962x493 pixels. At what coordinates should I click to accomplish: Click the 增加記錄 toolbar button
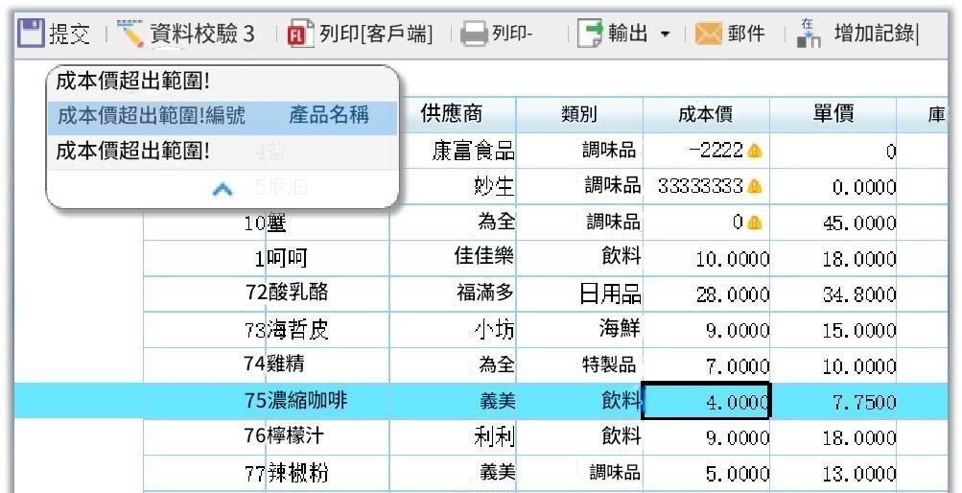tap(857, 34)
